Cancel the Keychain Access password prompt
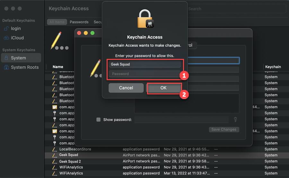 (126, 88)
